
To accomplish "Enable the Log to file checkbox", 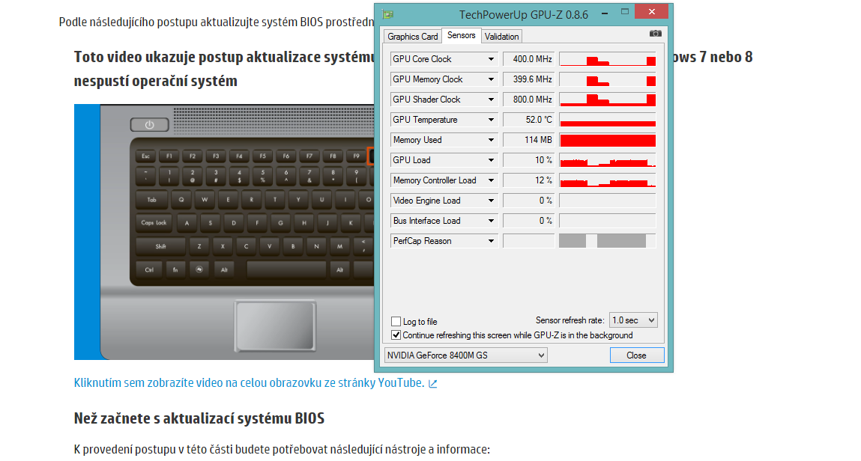I will 396,322.
